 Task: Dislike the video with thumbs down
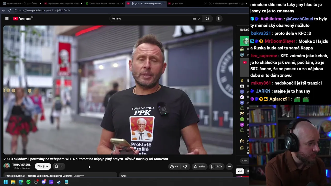tap(185, 167)
